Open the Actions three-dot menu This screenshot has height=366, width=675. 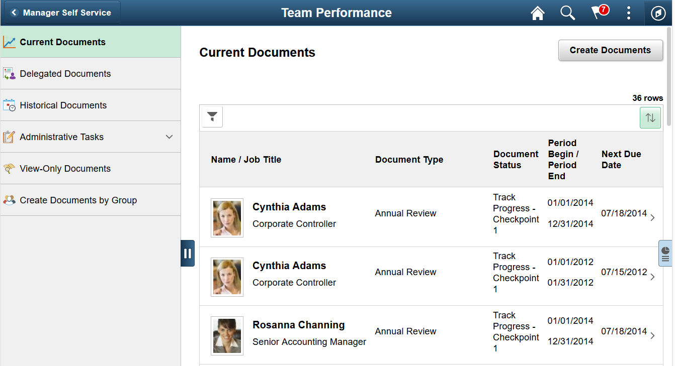point(629,13)
